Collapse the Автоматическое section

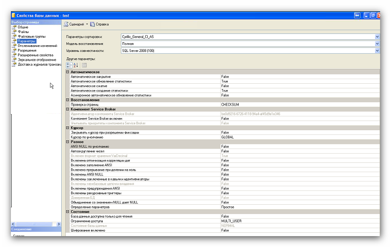(68, 72)
